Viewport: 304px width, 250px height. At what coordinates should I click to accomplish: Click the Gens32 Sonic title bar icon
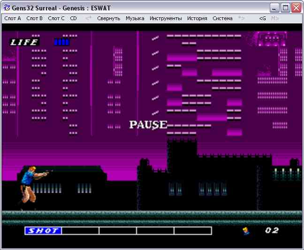(7, 8)
